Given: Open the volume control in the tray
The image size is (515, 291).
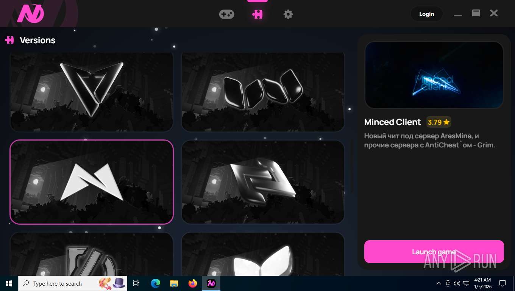Looking at the screenshot, I should [x=457, y=283].
